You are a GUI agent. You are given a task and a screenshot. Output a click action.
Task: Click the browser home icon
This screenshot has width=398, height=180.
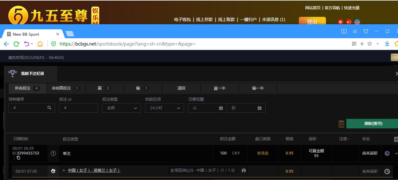(40, 44)
